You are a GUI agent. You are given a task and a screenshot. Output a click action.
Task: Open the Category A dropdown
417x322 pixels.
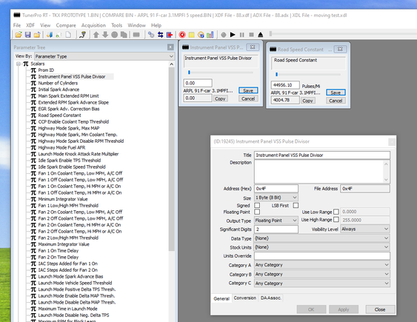point(322,264)
